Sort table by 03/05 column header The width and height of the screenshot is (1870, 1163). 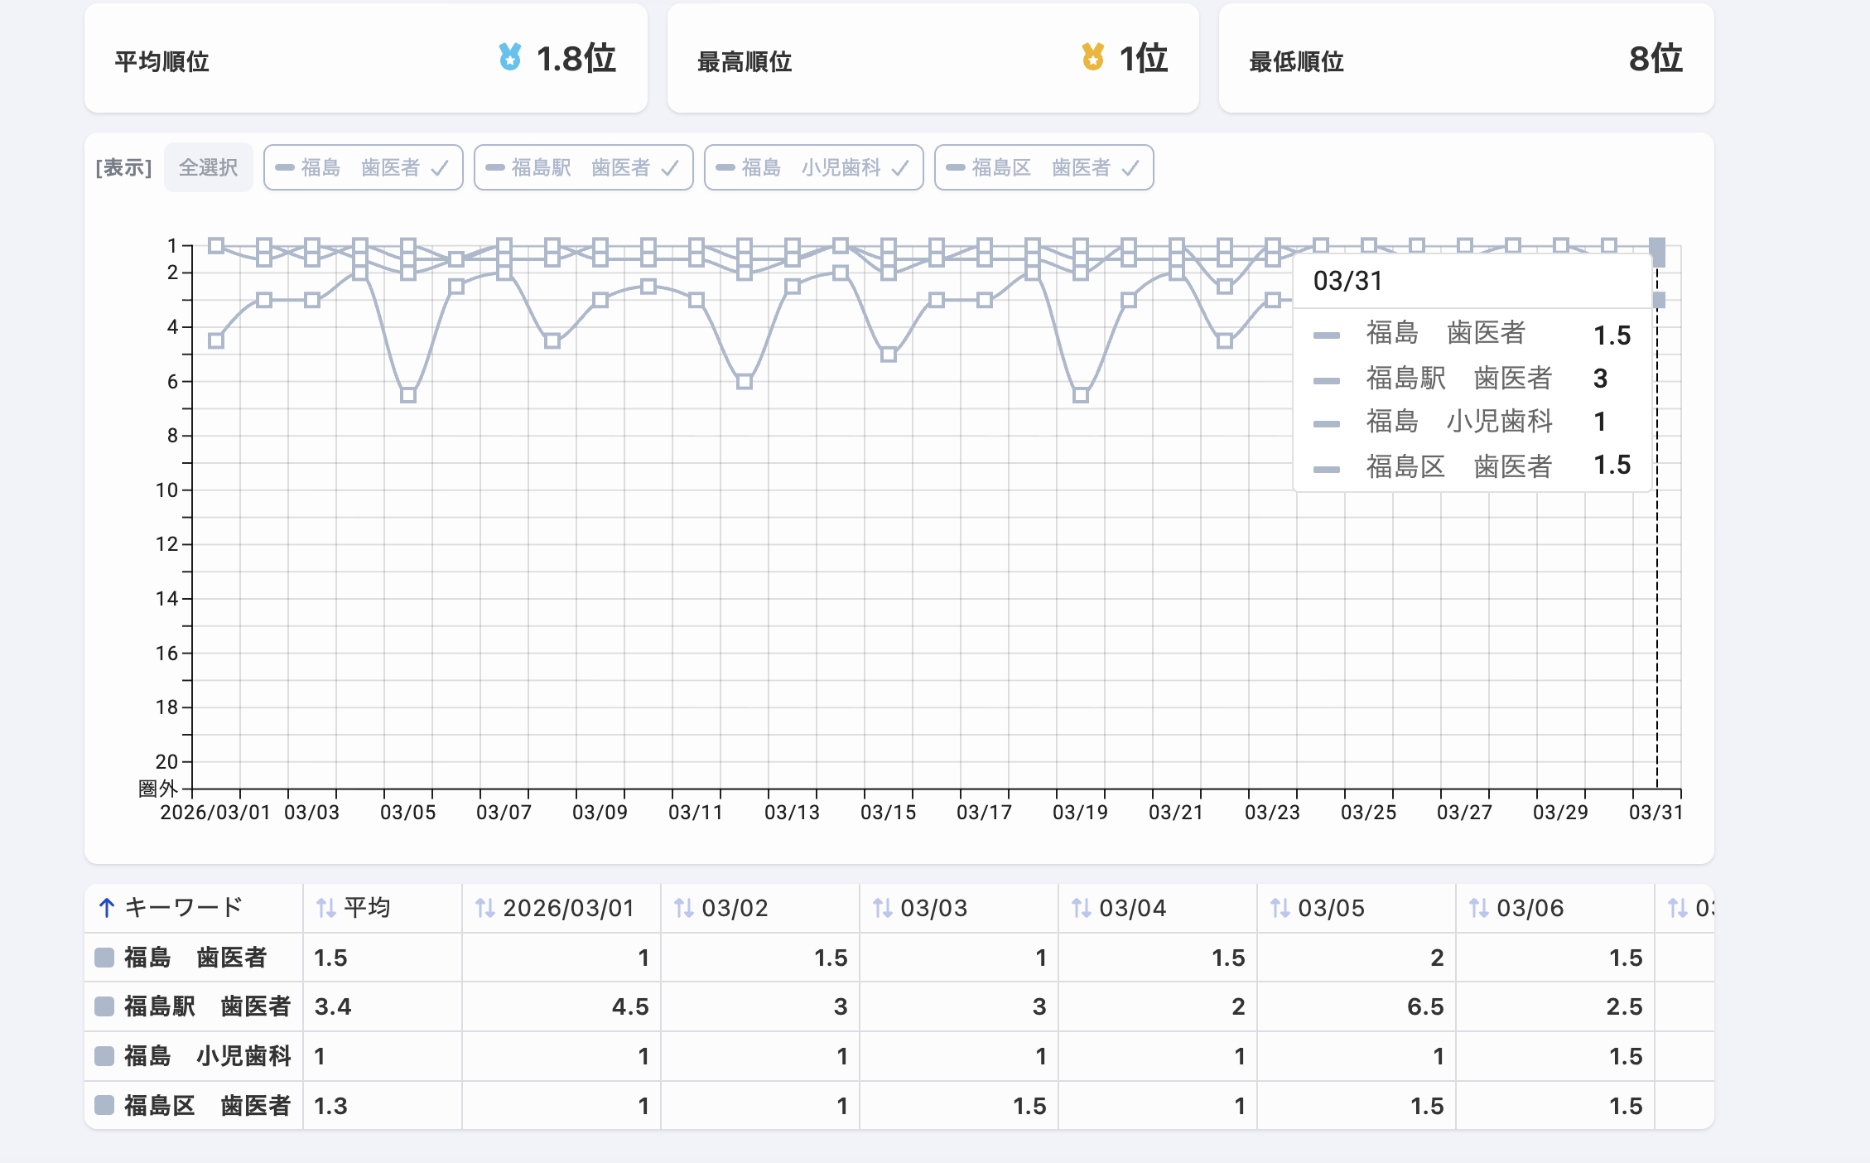[1331, 909]
